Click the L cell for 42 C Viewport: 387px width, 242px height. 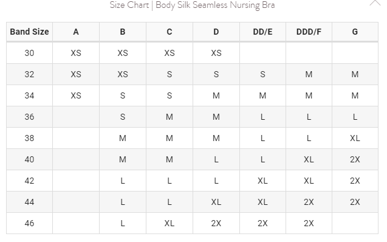(x=170, y=181)
